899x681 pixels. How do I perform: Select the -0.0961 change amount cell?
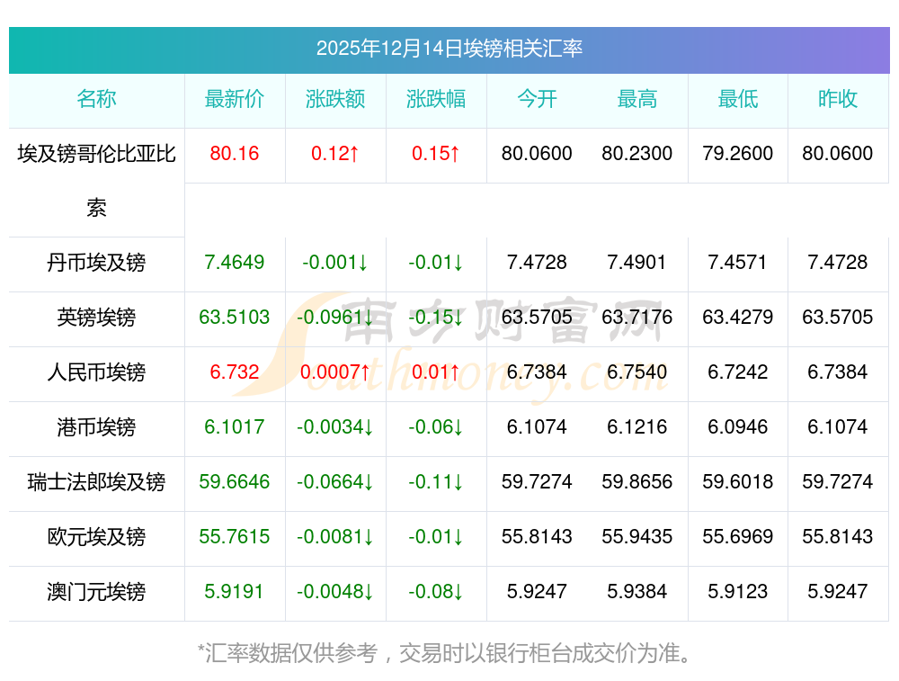click(335, 318)
